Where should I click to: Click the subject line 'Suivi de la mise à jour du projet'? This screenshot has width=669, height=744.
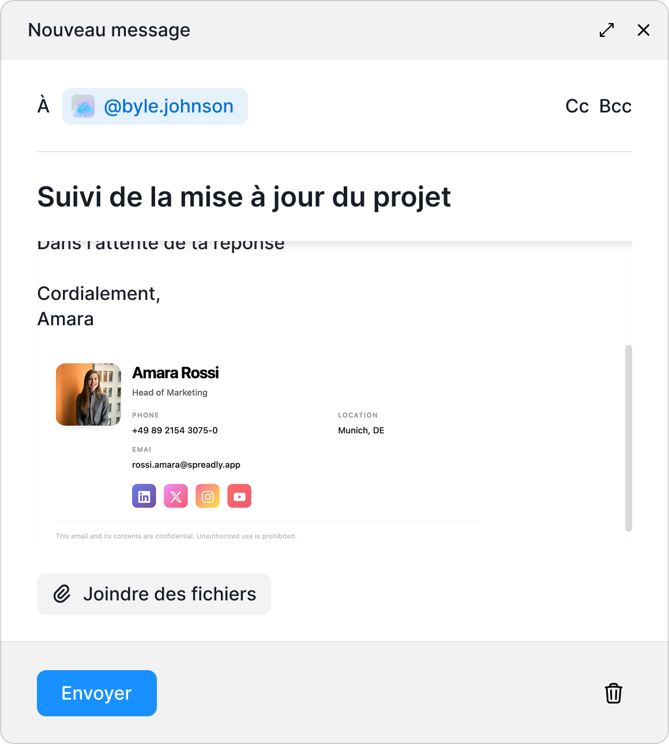[x=244, y=197]
